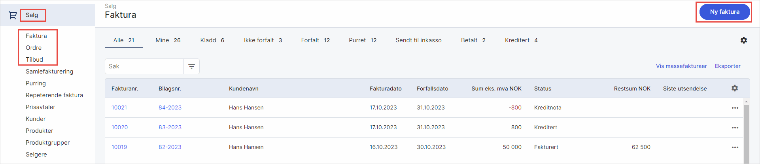Open tab settings gear icon
The image size is (760, 164).
[743, 40]
